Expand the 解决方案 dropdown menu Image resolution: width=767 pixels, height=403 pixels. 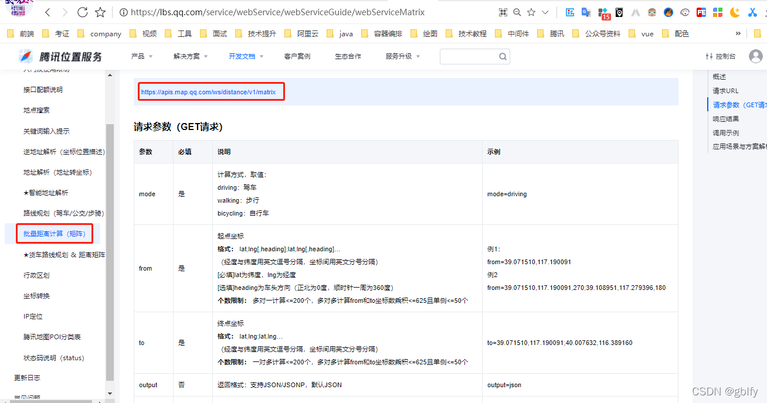pos(187,56)
